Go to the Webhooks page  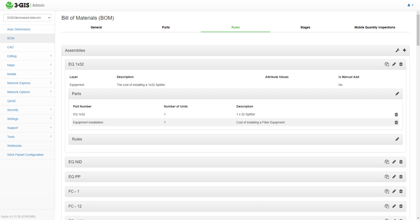click(x=14, y=146)
